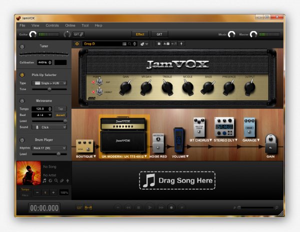Click the amp PRESENCE knob
This screenshot has height=232, width=300.
click(229, 87)
